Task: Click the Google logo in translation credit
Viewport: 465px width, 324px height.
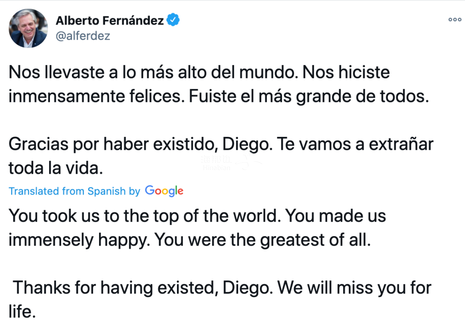Action: [x=164, y=191]
